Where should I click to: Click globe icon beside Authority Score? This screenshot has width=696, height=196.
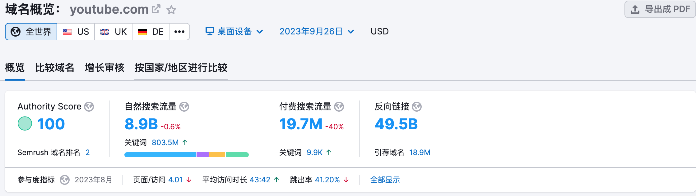click(89, 107)
